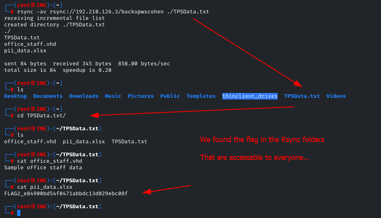This screenshot has width=381, height=218.
Task: Click the Public folder name
Action: 170,96
